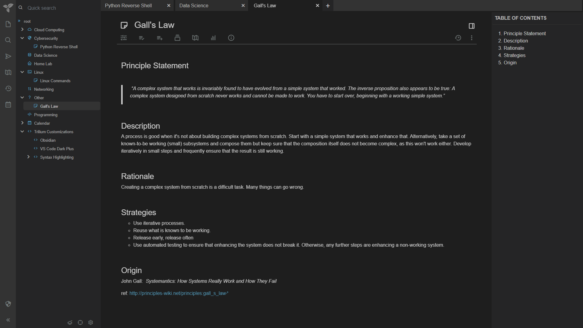Collapse the left sidebar with double-arrow
This screenshot has height=328, width=583.
coord(8,320)
